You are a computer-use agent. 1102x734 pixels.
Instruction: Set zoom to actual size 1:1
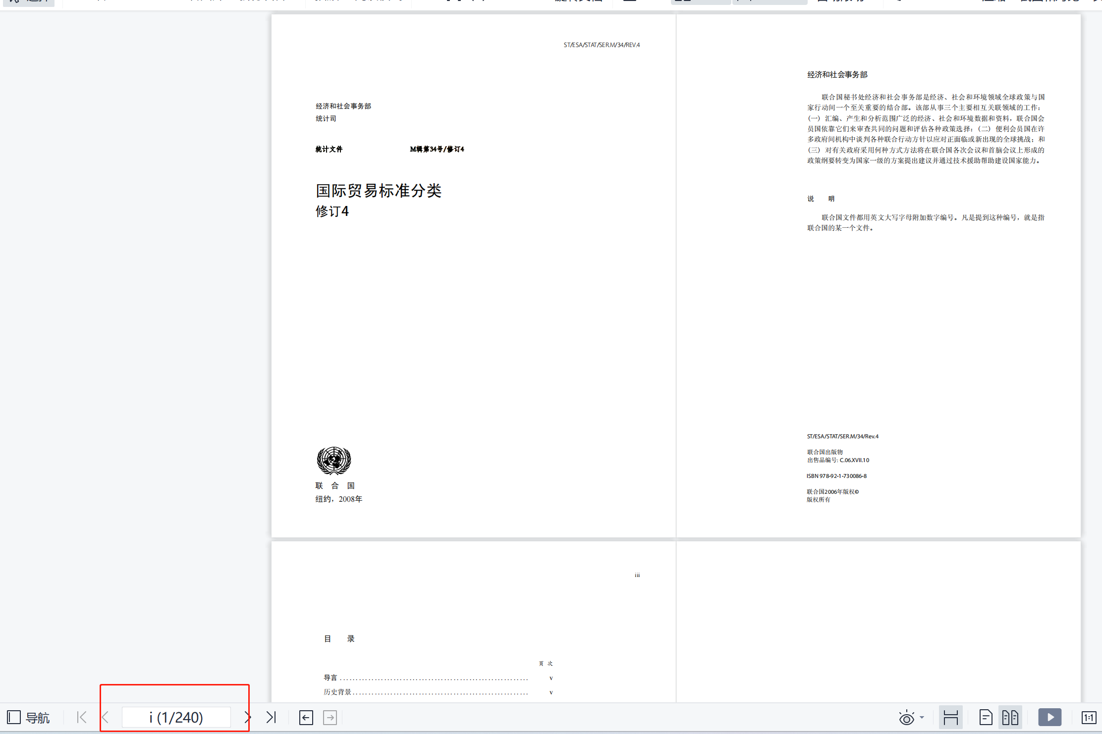point(1089,717)
